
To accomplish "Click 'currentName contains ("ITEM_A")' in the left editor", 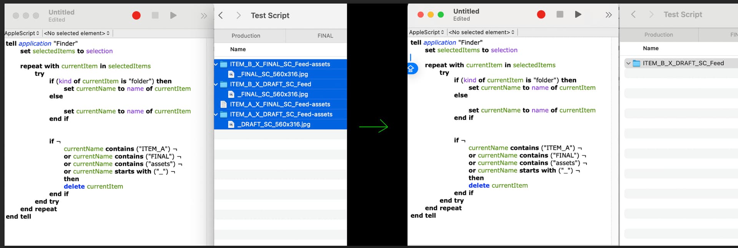I will click(117, 149).
